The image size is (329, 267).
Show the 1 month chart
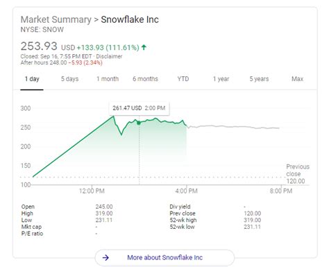[108, 79]
